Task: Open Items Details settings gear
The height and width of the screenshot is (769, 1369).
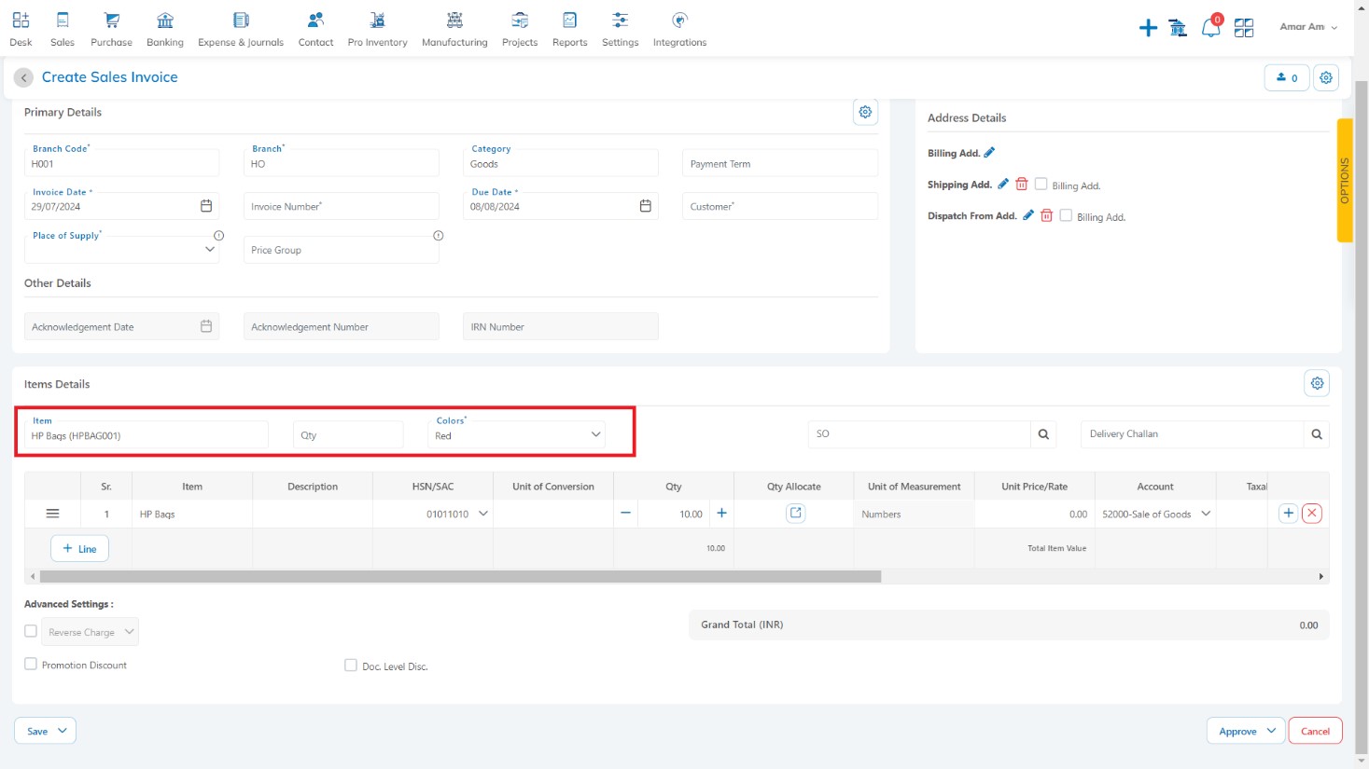Action: click(x=1317, y=383)
